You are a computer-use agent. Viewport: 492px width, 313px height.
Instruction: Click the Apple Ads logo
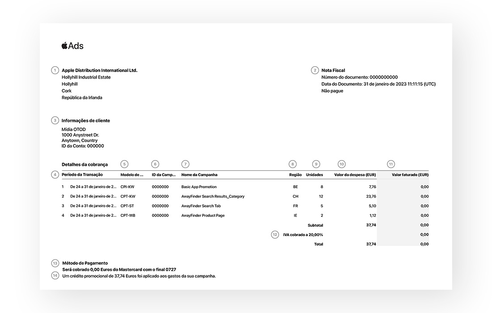coord(72,46)
